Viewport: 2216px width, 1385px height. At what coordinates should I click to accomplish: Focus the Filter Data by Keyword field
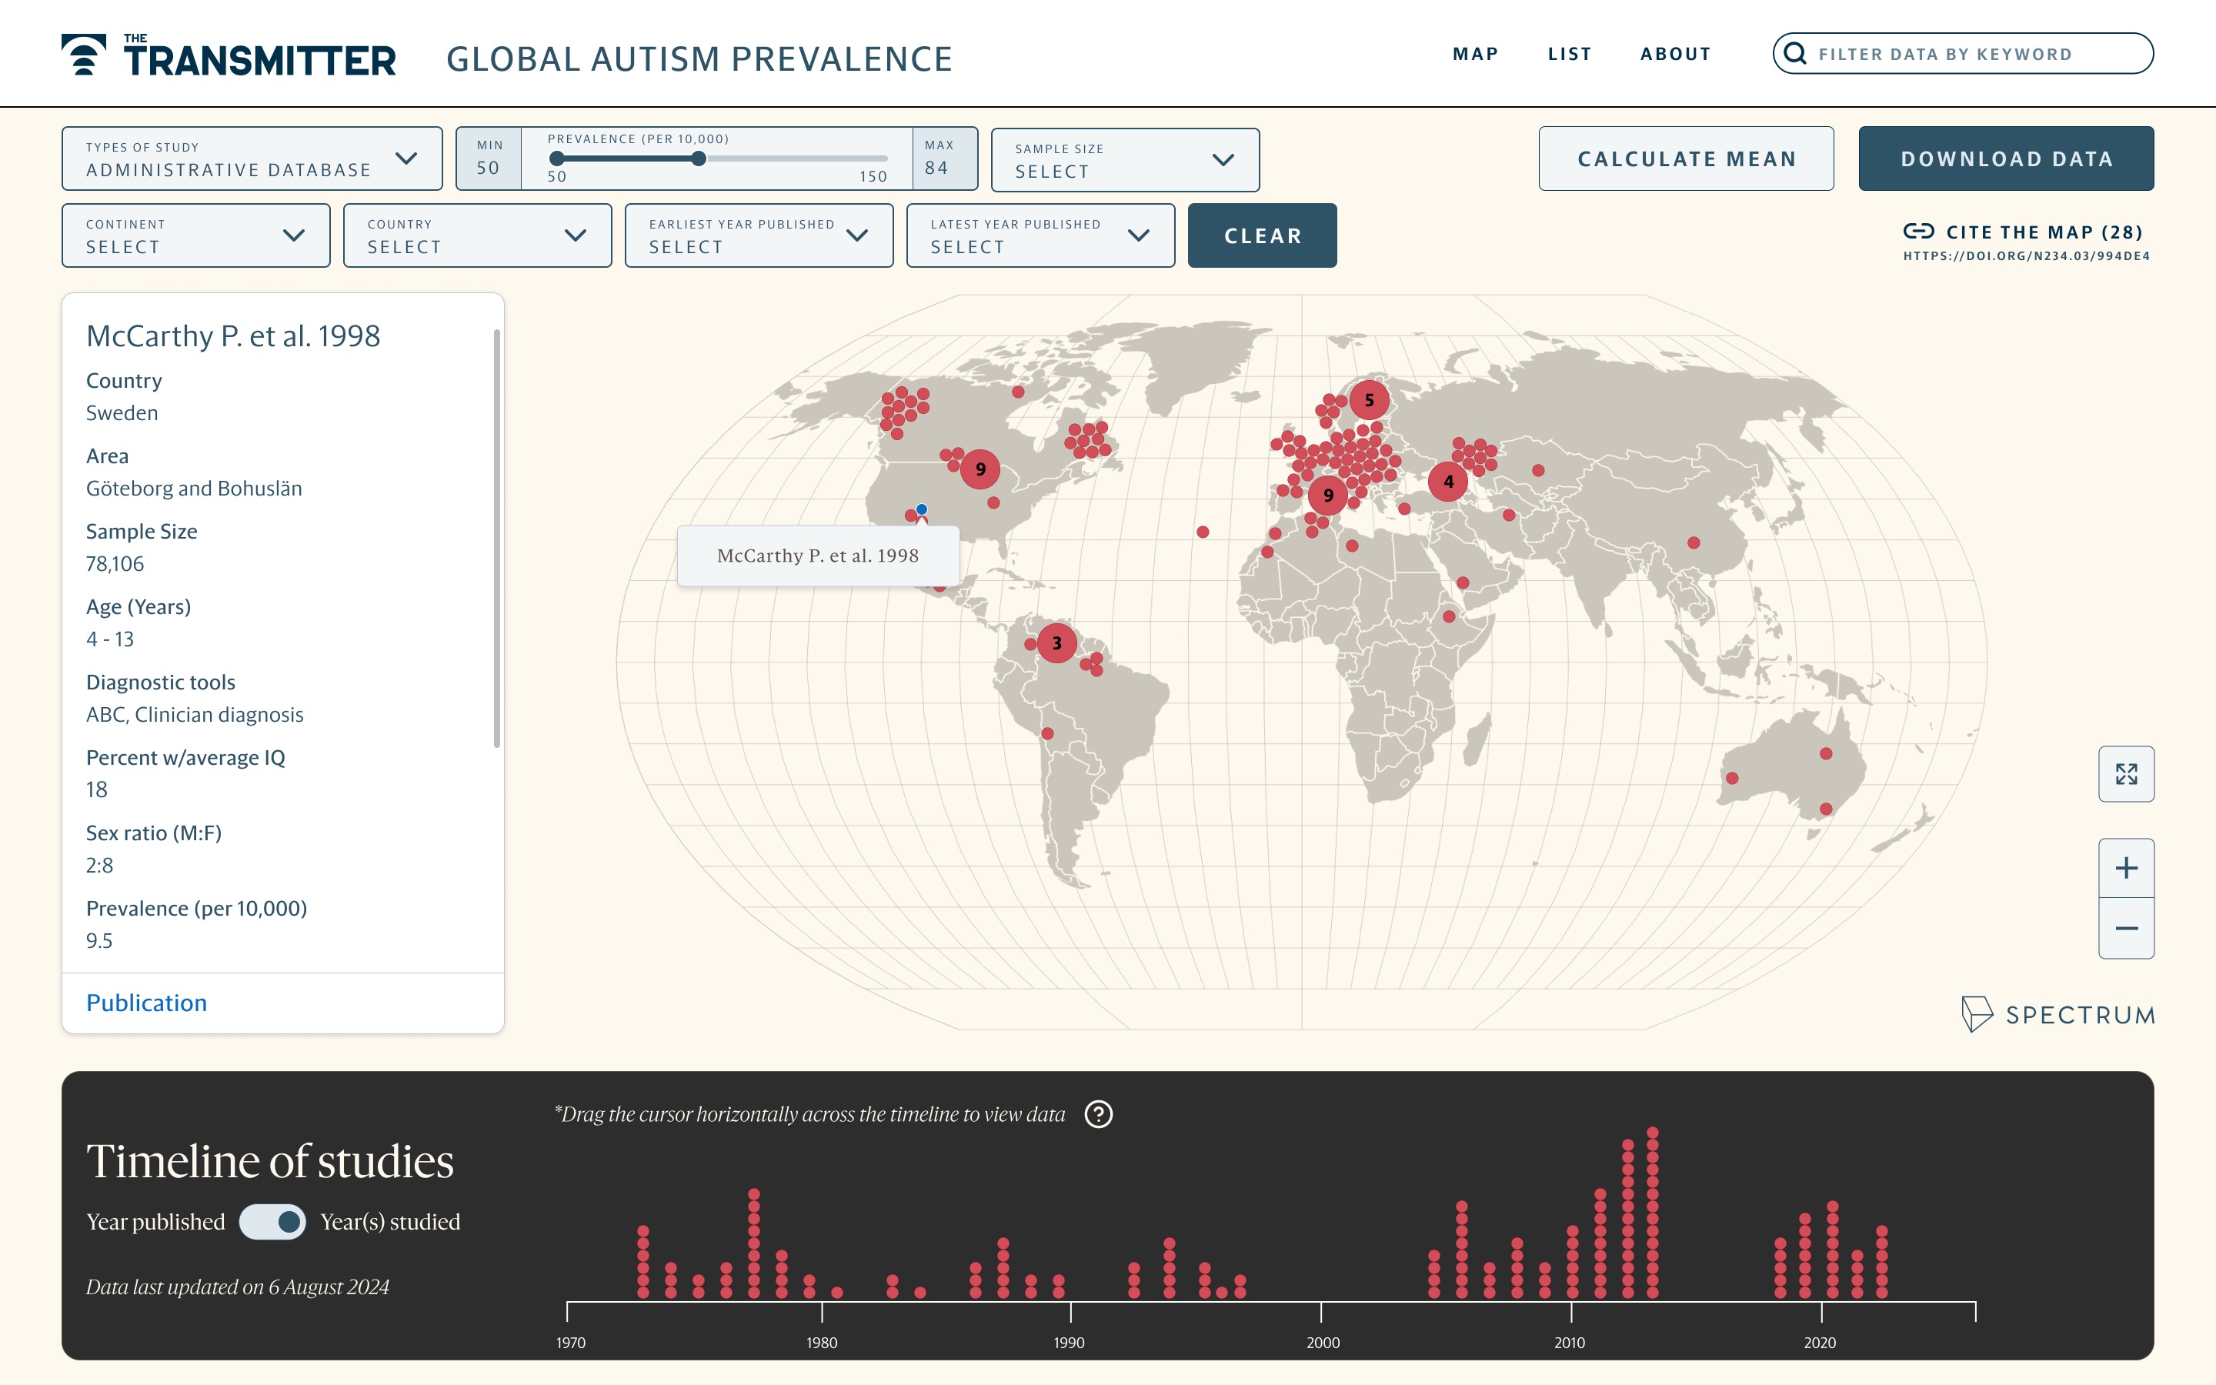click(1962, 53)
